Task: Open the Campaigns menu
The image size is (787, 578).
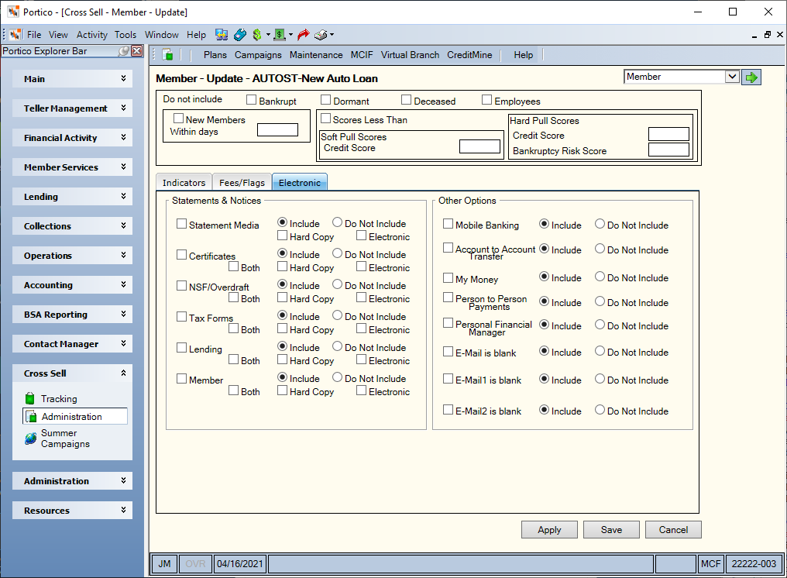Action: click(258, 55)
